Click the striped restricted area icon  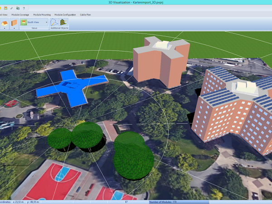tap(63, 22)
